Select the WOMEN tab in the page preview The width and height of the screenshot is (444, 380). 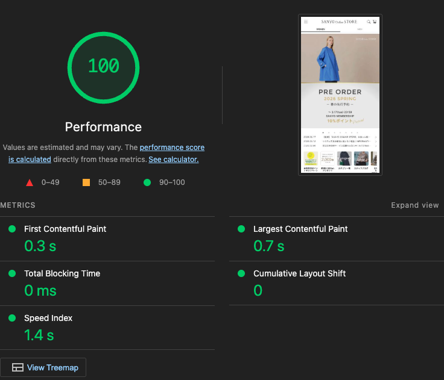pos(320,29)
